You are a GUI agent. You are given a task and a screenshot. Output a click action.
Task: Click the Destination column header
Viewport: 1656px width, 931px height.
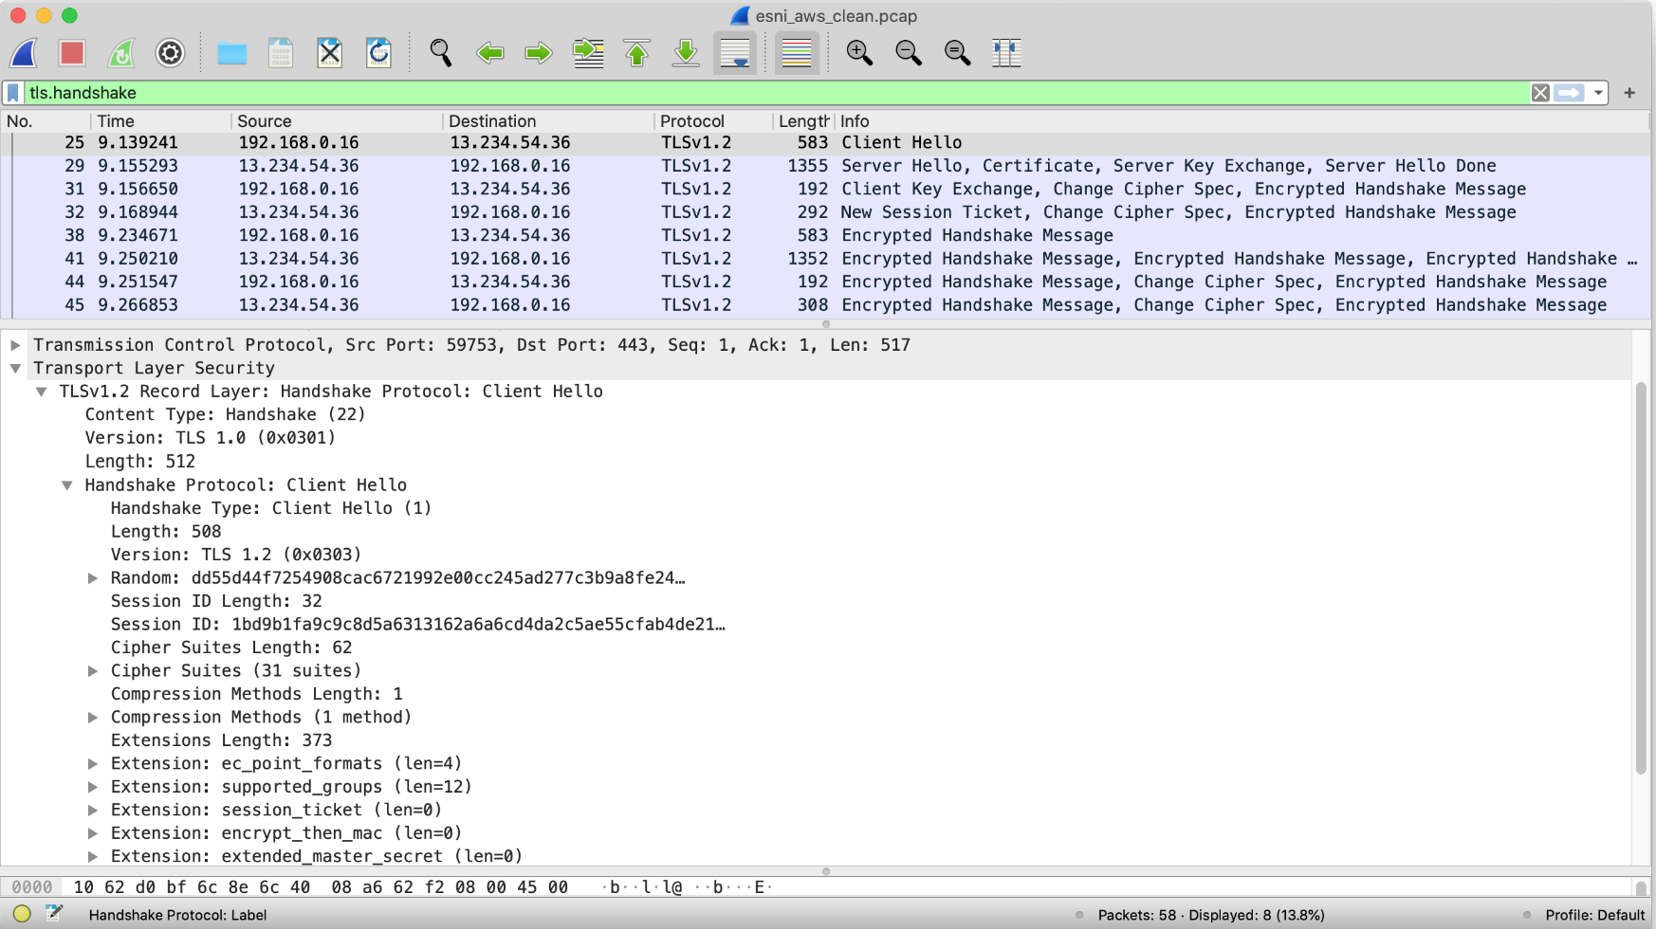(x=492, y=121)
